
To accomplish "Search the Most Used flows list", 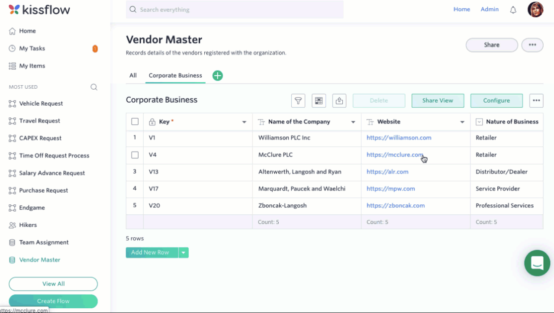I will pos(94,87).
